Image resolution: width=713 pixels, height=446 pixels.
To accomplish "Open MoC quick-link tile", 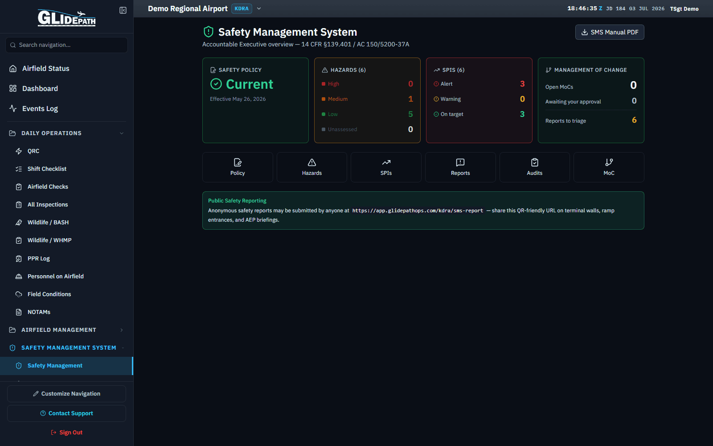I will click(x=609, y=167).
